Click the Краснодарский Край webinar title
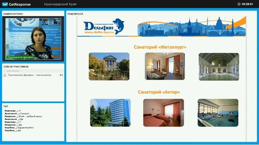Screen dimensions: 259x145 click(x=60, y=4)
